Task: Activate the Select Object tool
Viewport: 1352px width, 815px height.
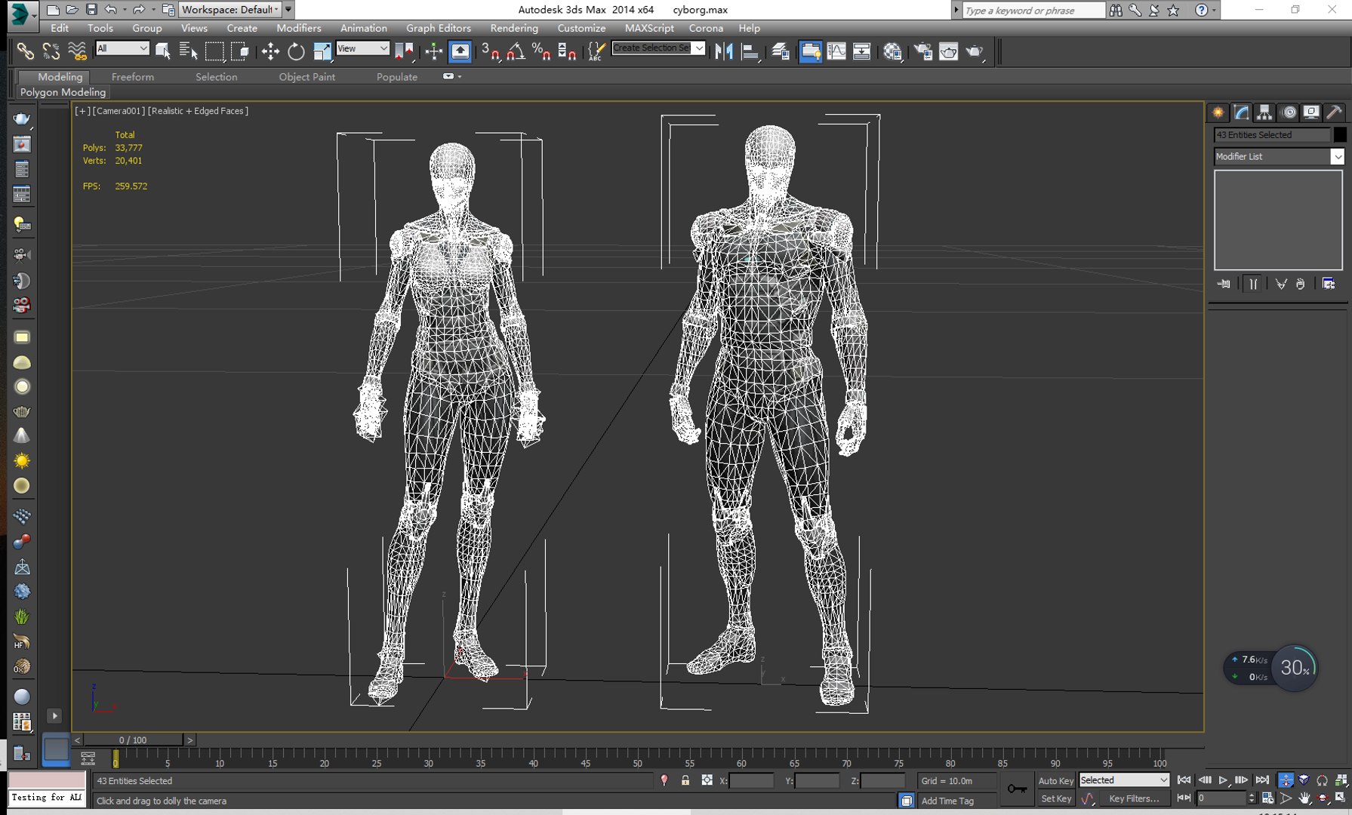Action: 162,51
